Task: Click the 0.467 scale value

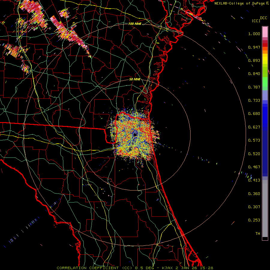Action: tap(254, 167)
